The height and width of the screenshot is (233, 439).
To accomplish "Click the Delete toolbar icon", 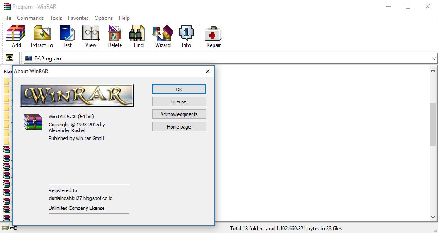I will coord(115,36).
